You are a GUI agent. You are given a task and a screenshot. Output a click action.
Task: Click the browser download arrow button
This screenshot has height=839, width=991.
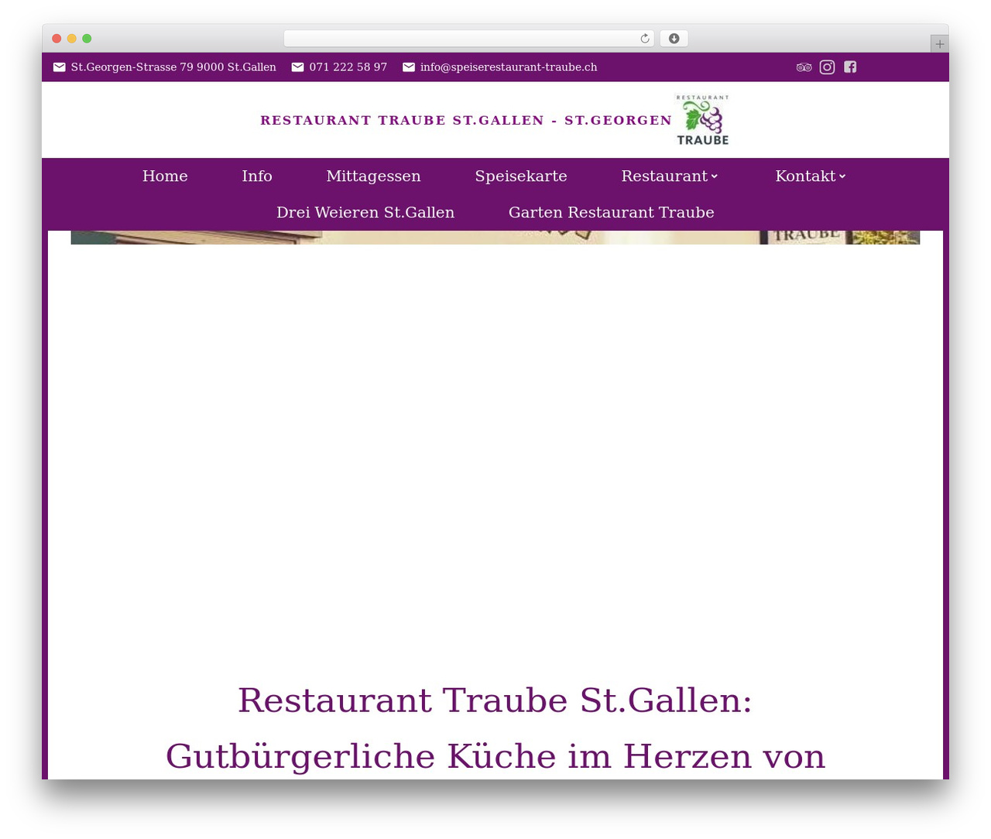point(674,39)
